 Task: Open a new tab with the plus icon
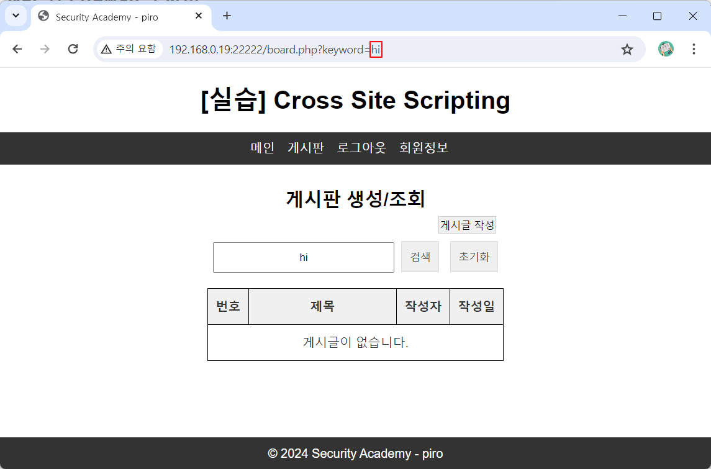click(227, 16)
